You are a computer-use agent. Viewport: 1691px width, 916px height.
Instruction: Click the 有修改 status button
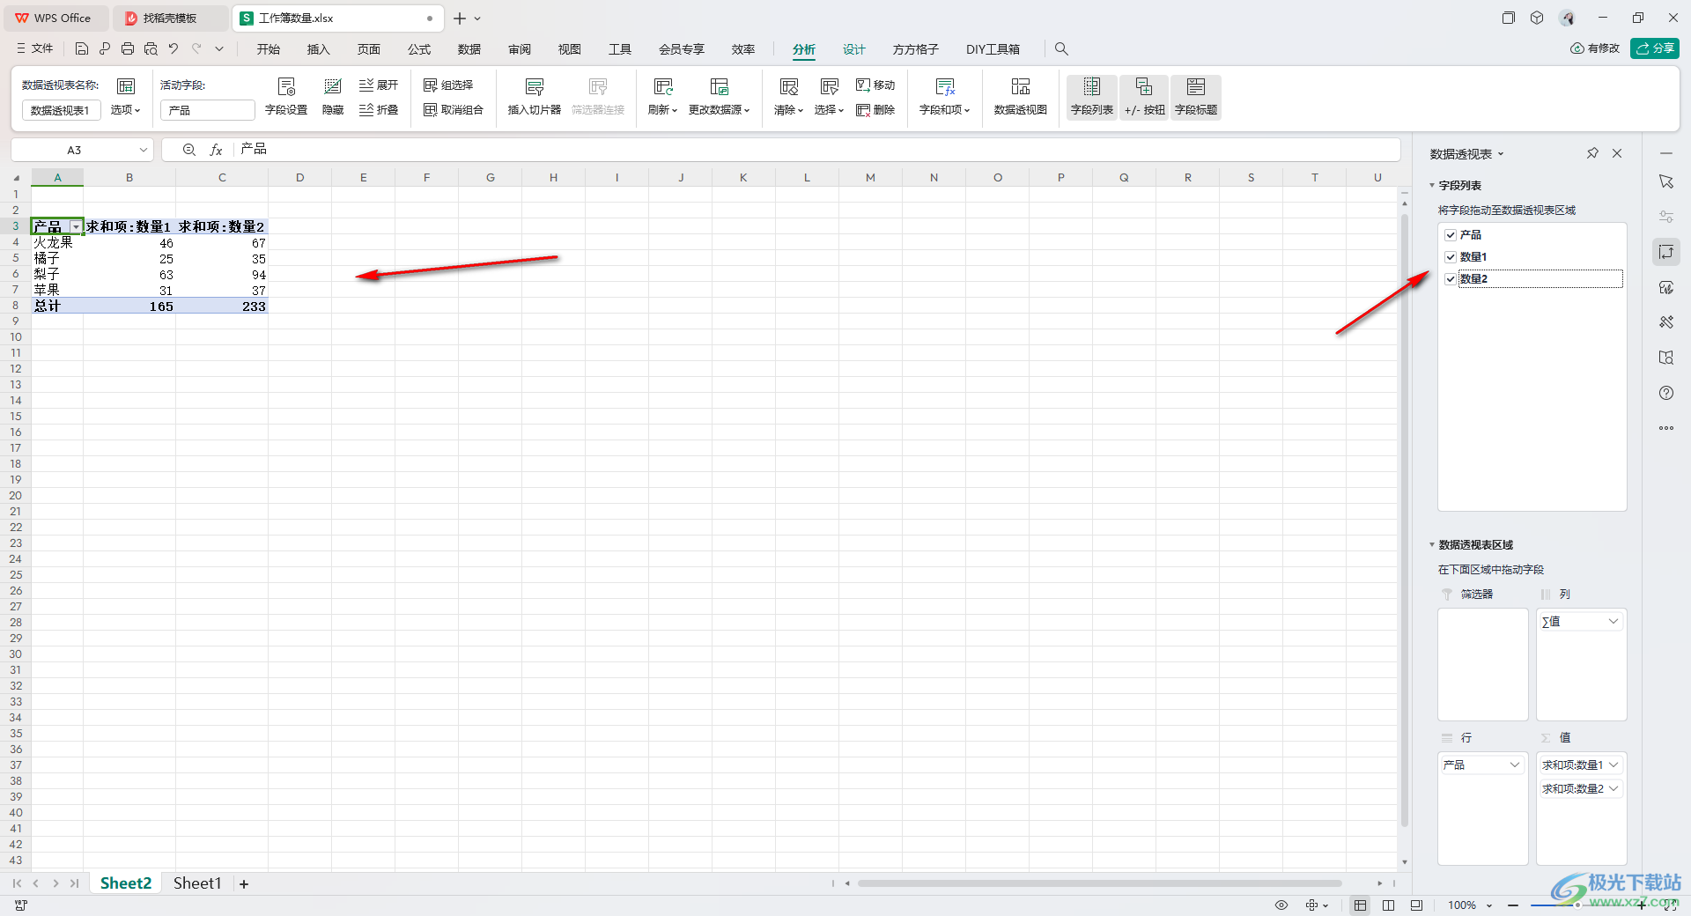pos(1595,48)
